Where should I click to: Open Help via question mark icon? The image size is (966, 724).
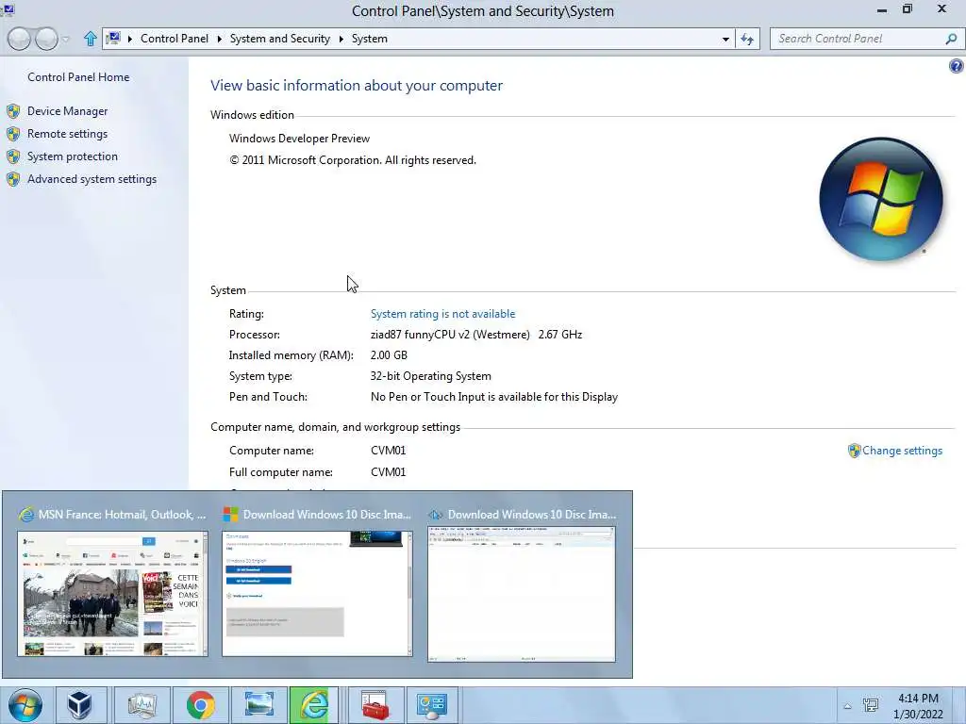[x=957, y=66]
